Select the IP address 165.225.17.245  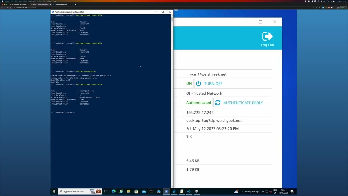coord(200,112)
